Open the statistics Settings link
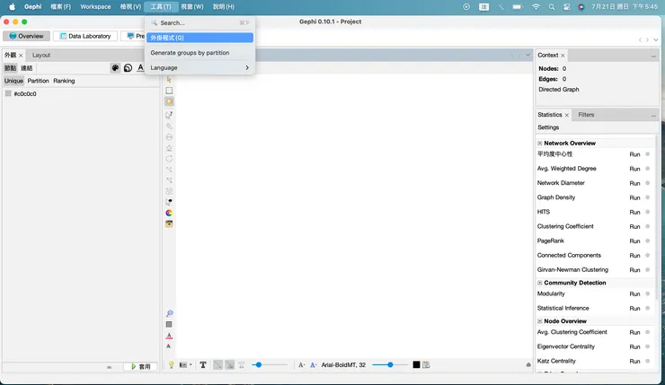The width and height of the screenshot is (665, 385). pos(548,127)
